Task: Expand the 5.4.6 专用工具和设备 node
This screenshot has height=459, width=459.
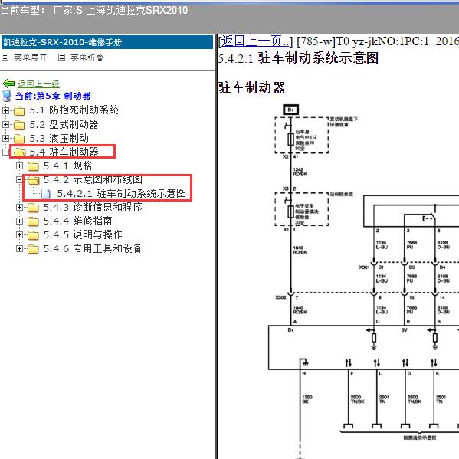Action: point(19,248)
